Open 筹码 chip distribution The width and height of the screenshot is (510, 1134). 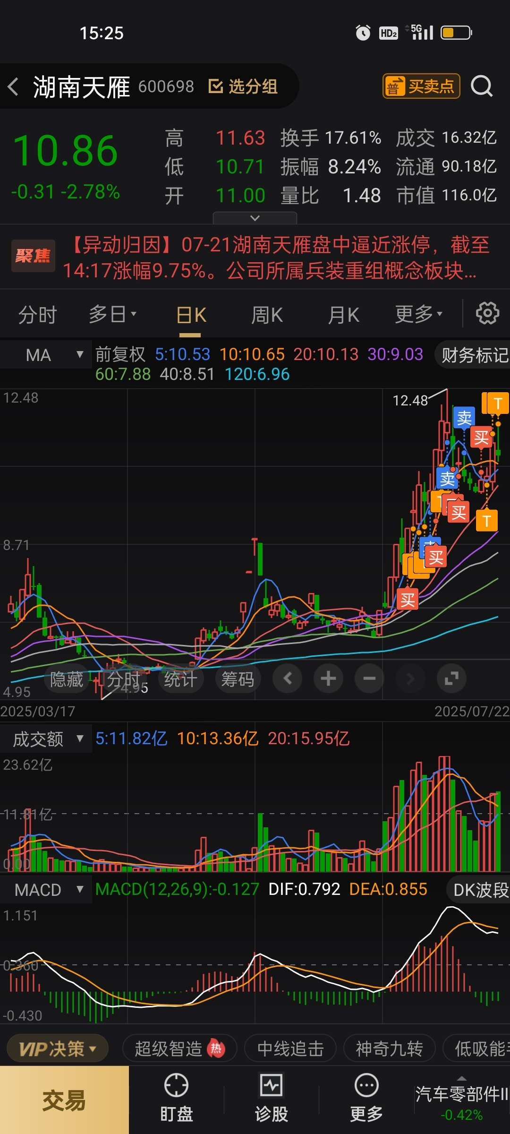[x=238, y=679]
